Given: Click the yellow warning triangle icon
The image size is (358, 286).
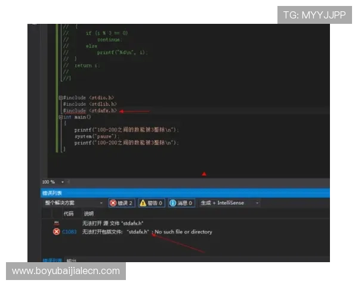Looking at the screenshot, I should tap(143, 203).
